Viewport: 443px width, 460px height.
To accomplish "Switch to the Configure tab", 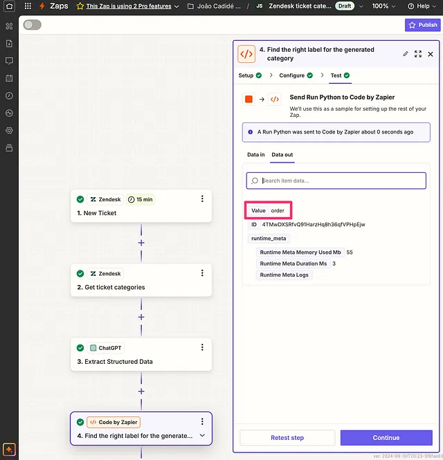I will click(x=296, y=75).
